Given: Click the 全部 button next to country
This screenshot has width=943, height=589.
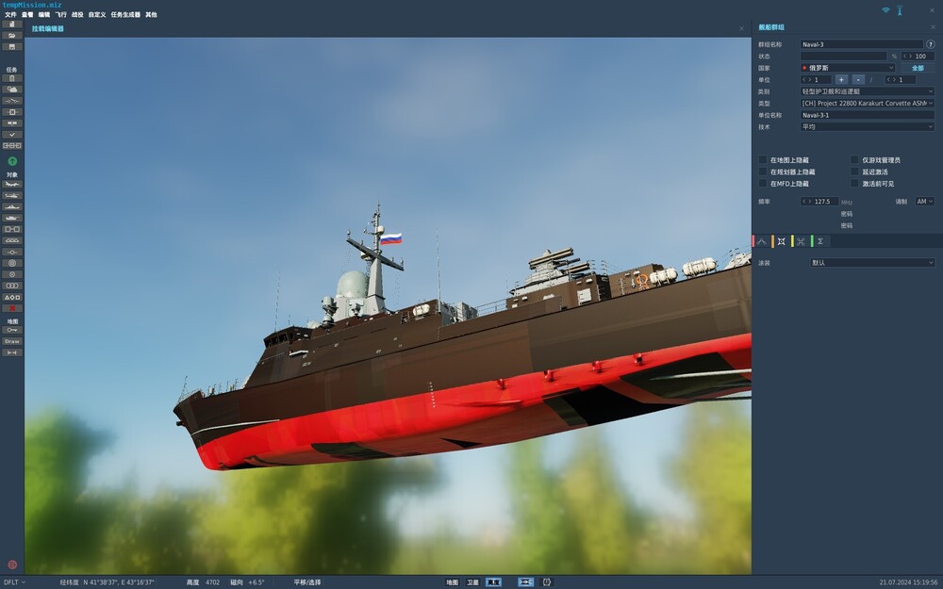Looking at the screenshot, I should 918,68.
